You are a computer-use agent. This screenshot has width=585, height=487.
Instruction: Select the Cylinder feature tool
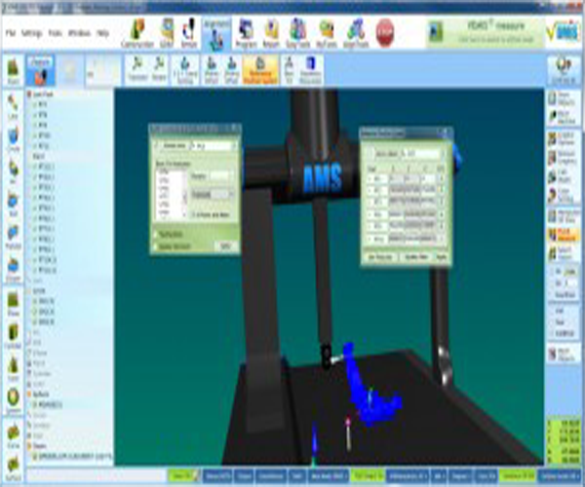pyautogui.click(x=13, y=336)
